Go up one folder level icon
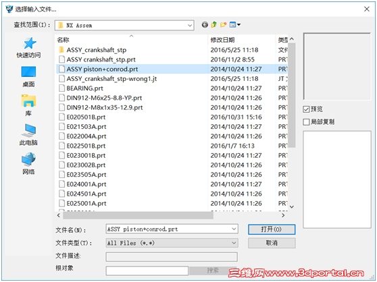 (x=213, y=24)
